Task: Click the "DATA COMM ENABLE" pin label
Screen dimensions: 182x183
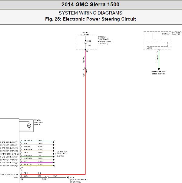Action: pyautogui.click(x=9, y=154)
